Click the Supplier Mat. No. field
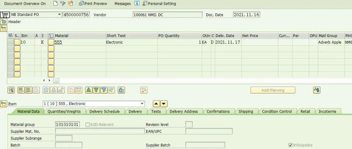 tap(100, 131)
